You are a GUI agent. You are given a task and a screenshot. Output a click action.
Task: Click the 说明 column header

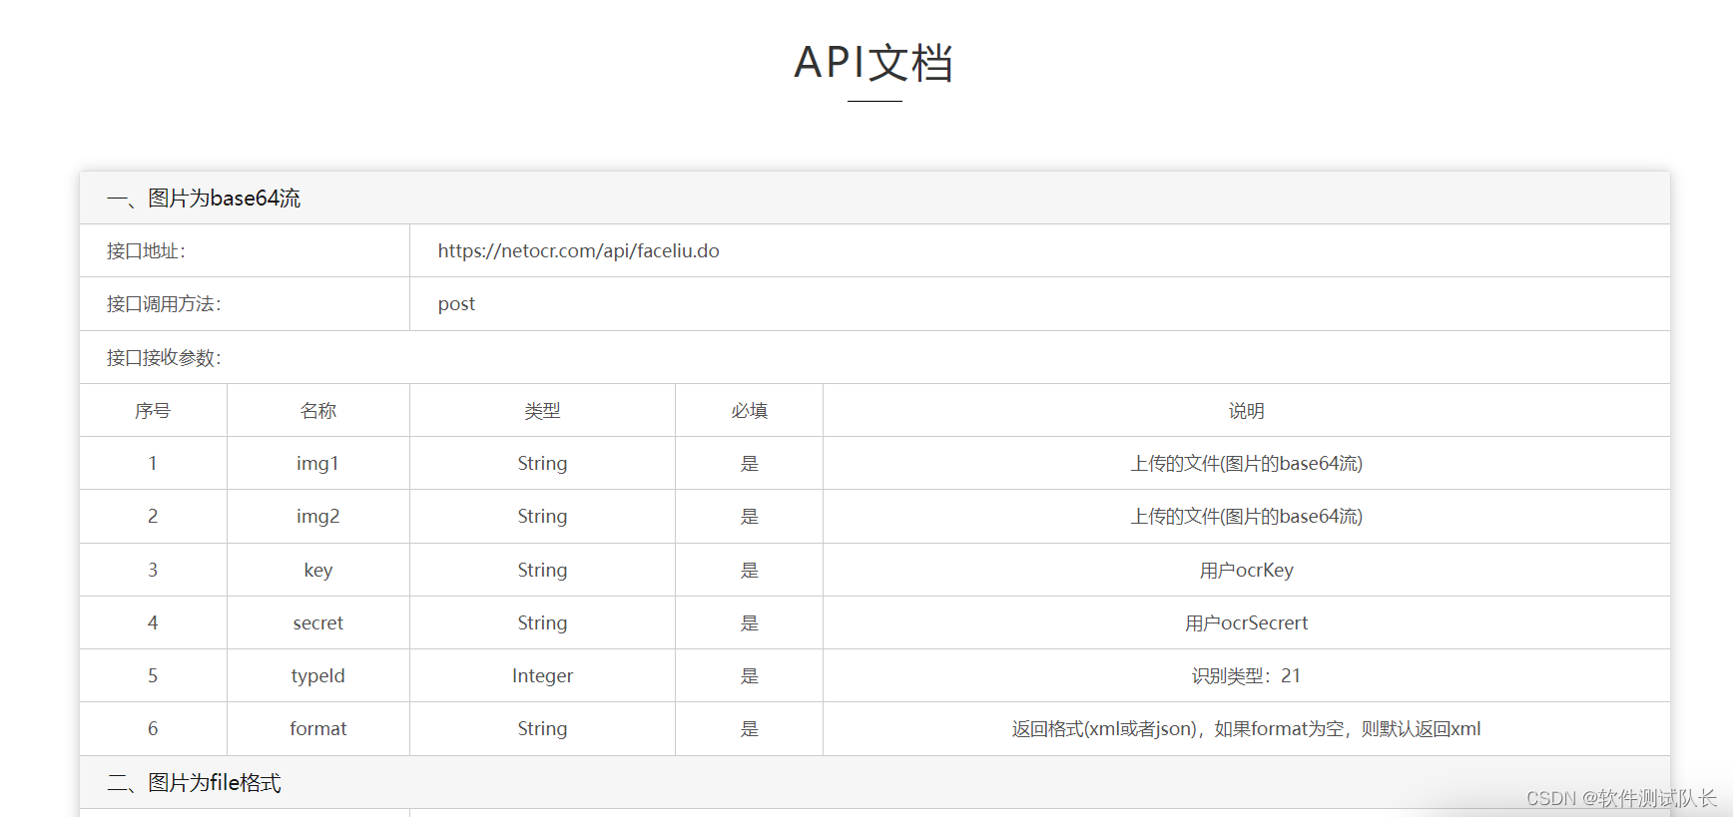click(1246, 410)
